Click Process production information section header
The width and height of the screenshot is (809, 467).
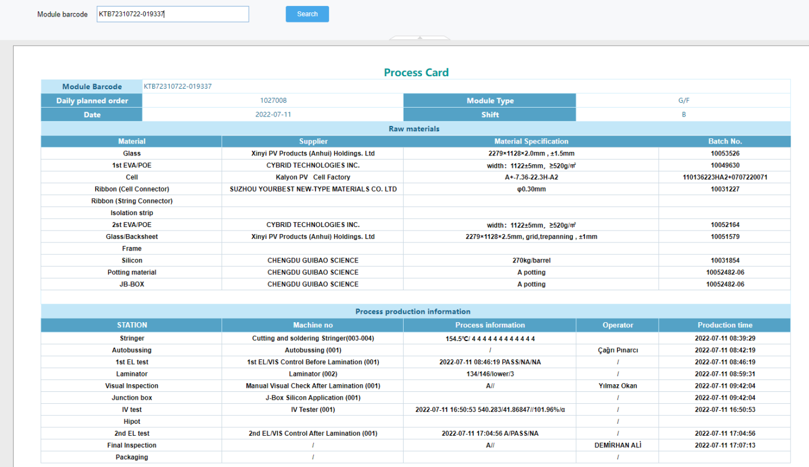tap(412, 312)
